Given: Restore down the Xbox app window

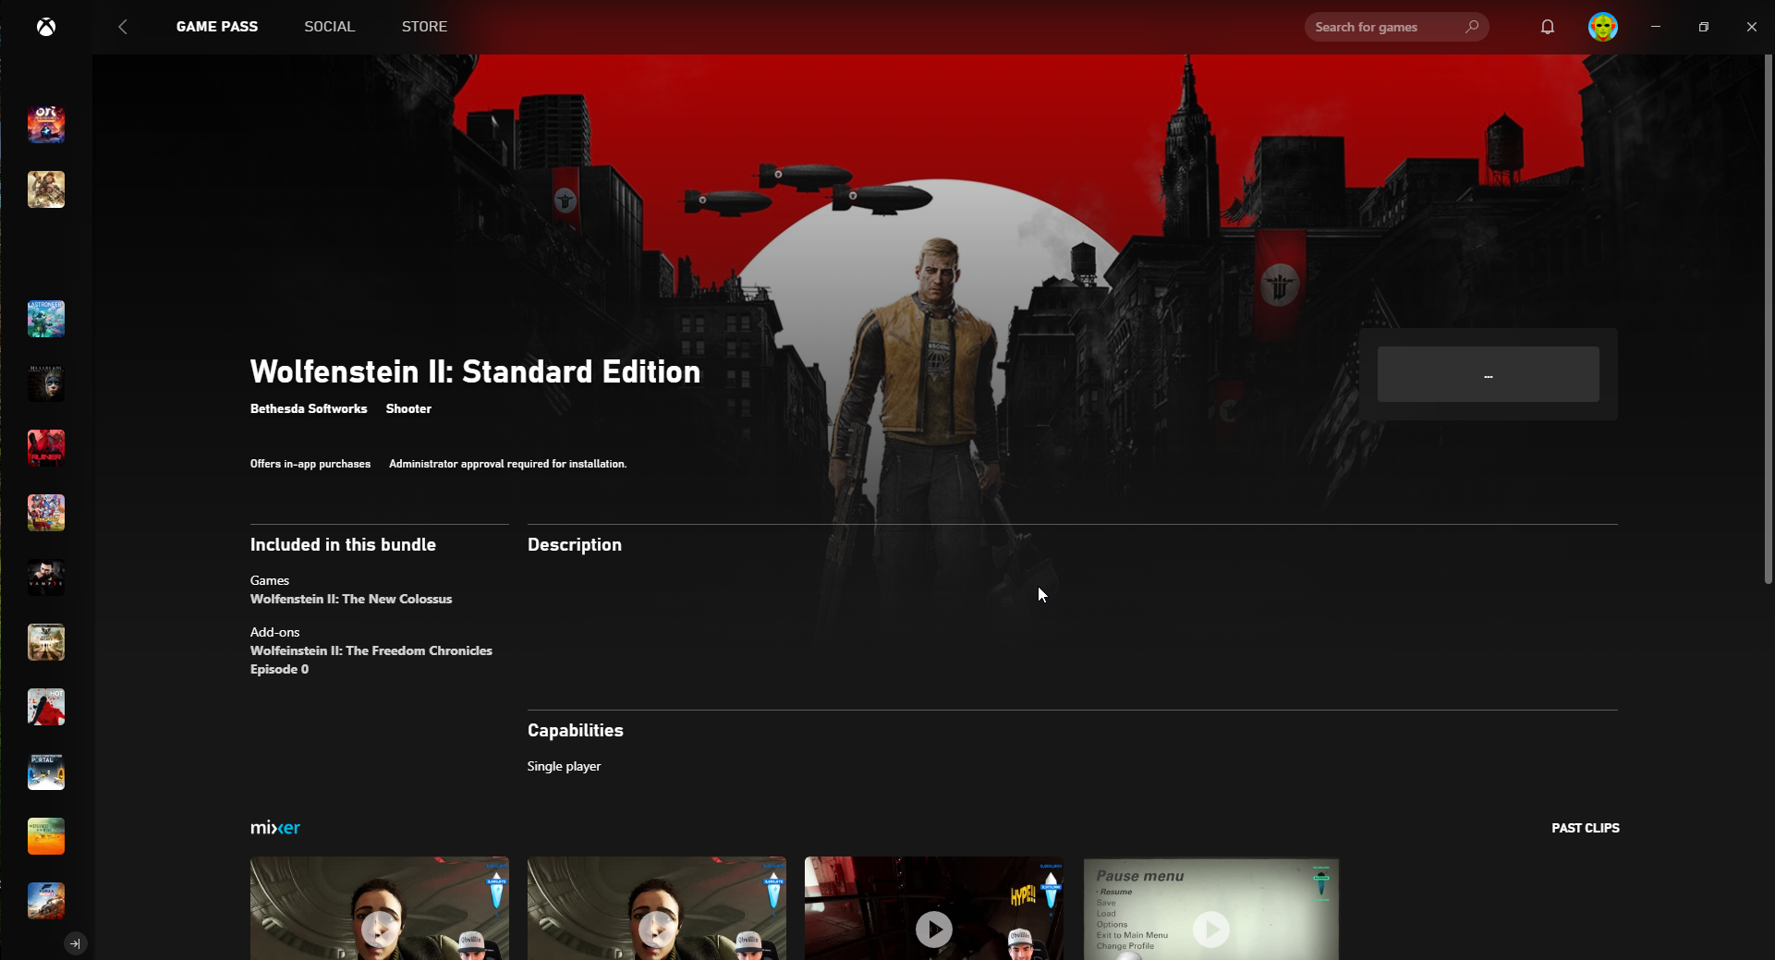Looking at the screenshot, I should [1704, 27].
